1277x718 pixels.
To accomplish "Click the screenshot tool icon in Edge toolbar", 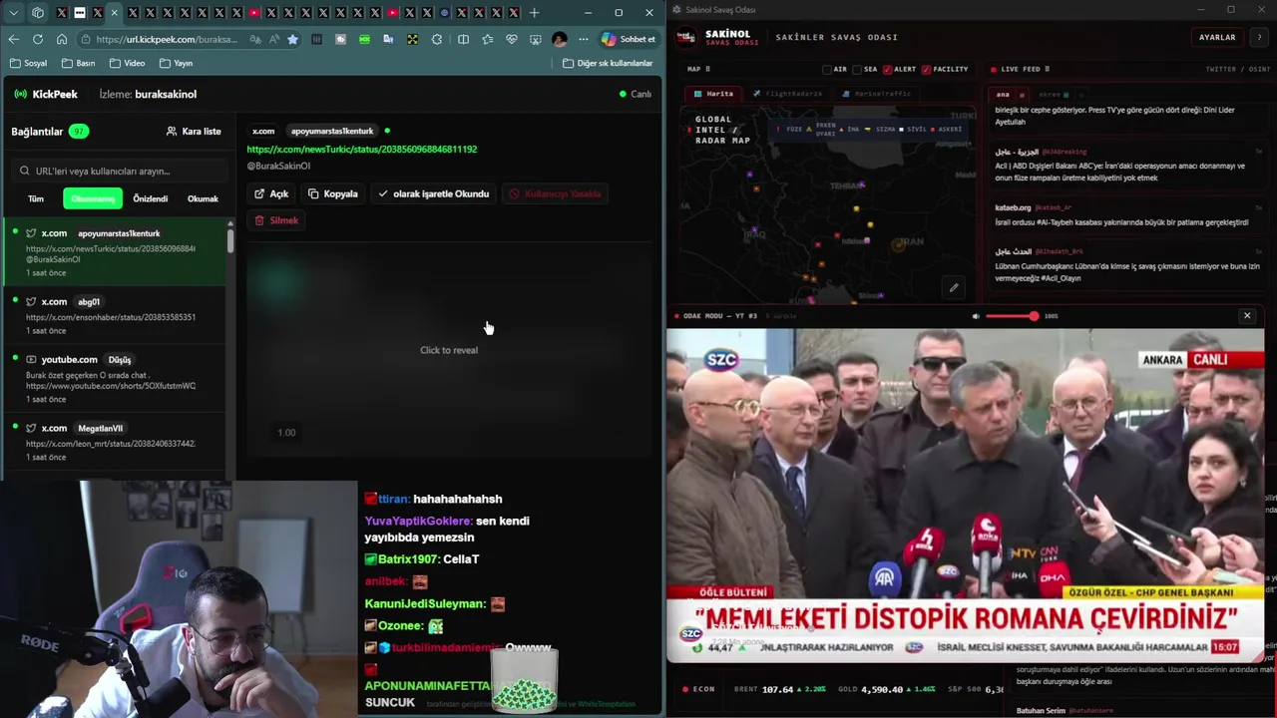I will (537, 39).
